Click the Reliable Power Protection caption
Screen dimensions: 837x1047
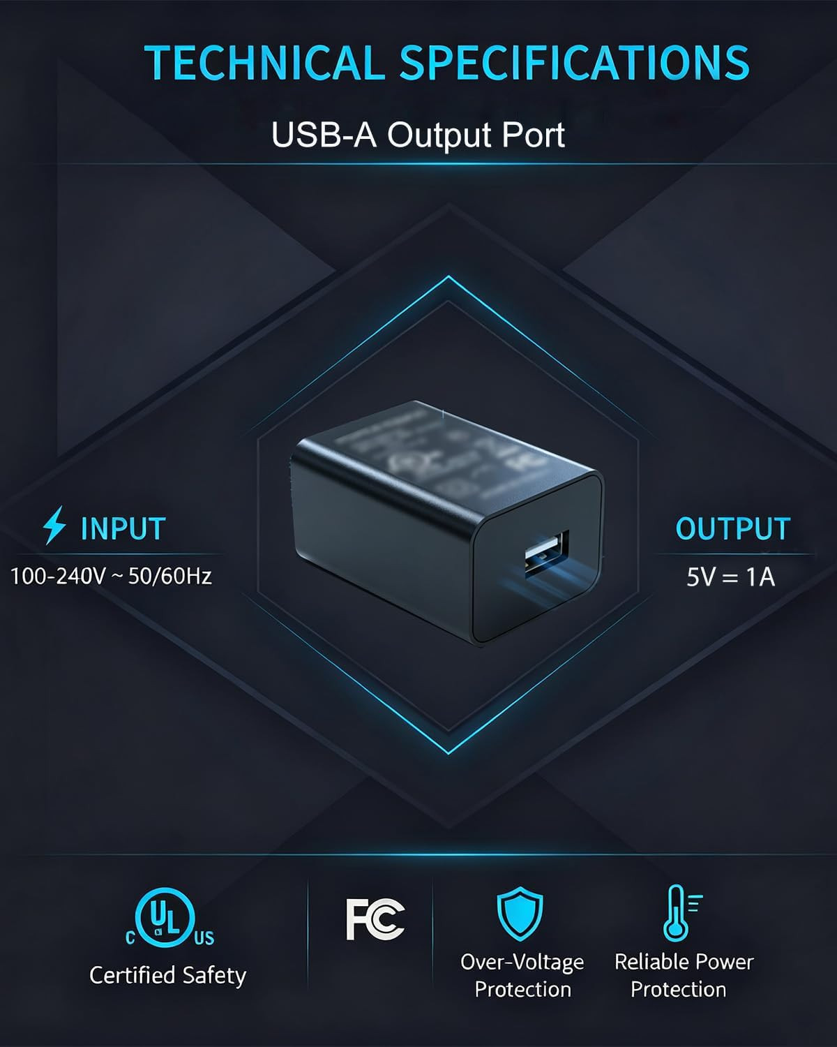pos(684,975)
